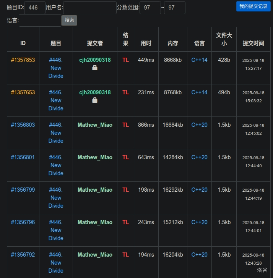The height and width of the screenshot is (278, 273).
Task: View submission #1356801
Action: click(23, 157)
